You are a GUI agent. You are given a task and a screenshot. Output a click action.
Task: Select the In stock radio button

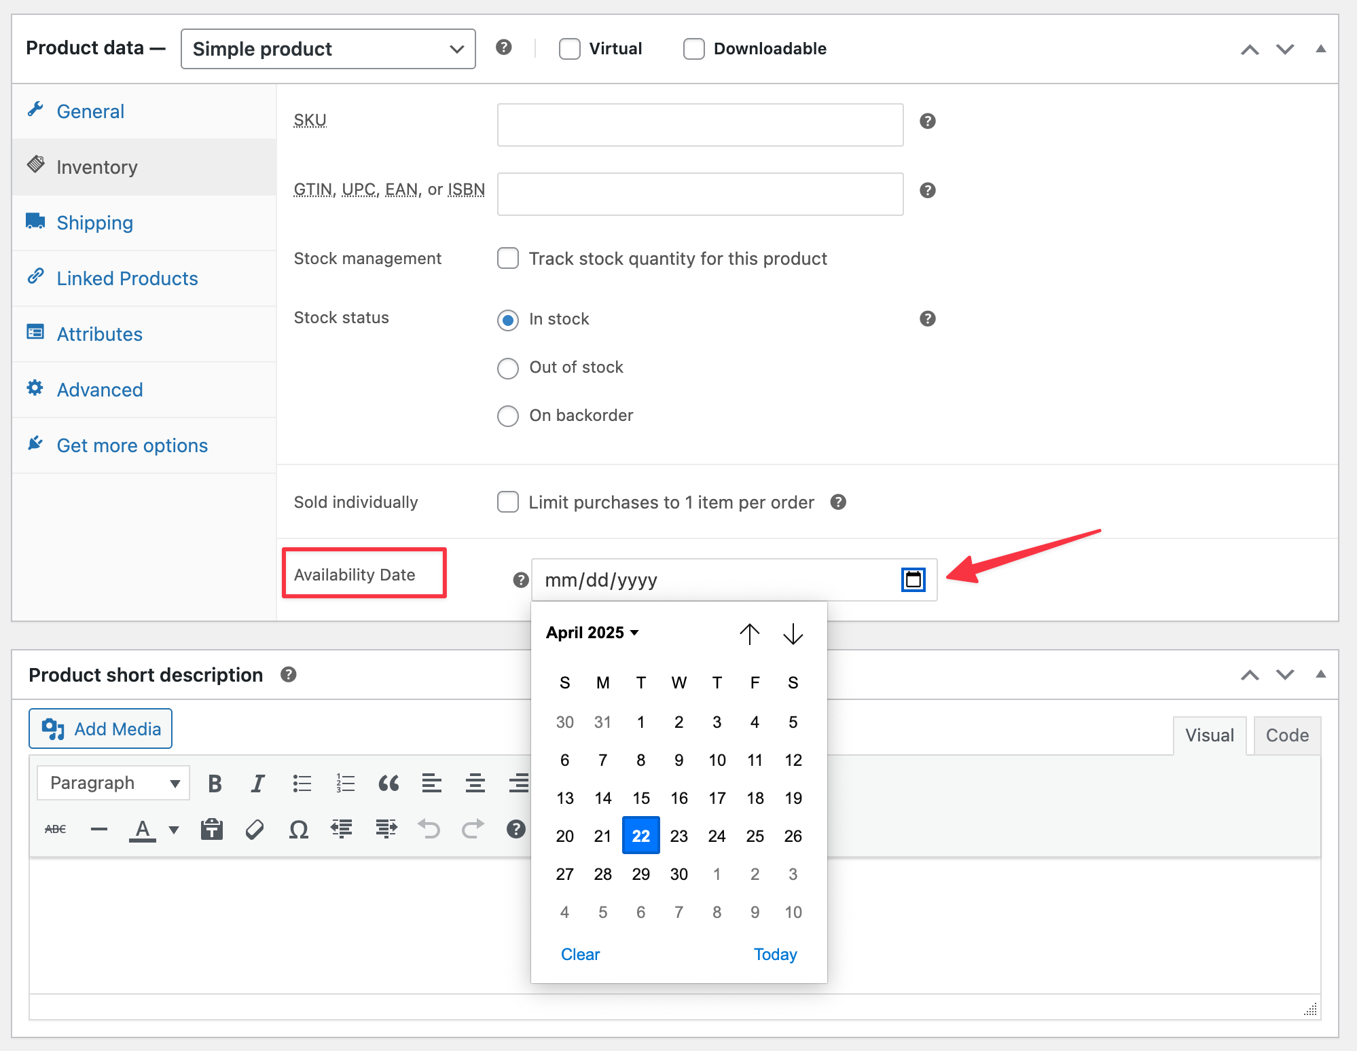(x=508, y=320)
